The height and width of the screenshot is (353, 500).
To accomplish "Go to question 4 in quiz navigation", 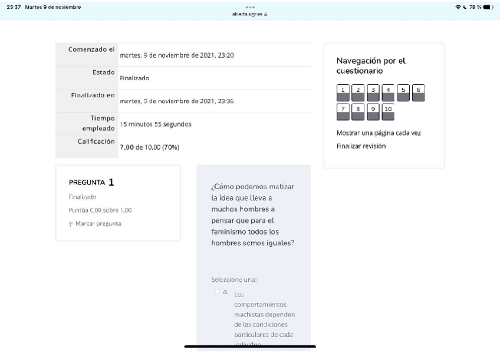I will [x=388, y=93].
